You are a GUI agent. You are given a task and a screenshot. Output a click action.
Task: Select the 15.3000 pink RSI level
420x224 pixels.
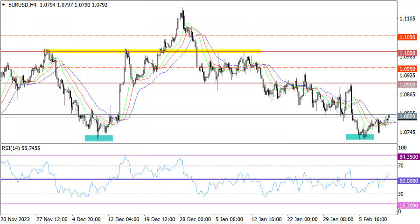[408, 205]
